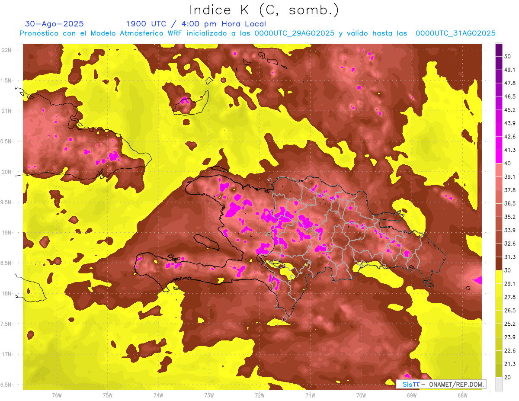Click the colorbar label "42.6"
This screenshot has width=519, height=401.
point(510,137)
